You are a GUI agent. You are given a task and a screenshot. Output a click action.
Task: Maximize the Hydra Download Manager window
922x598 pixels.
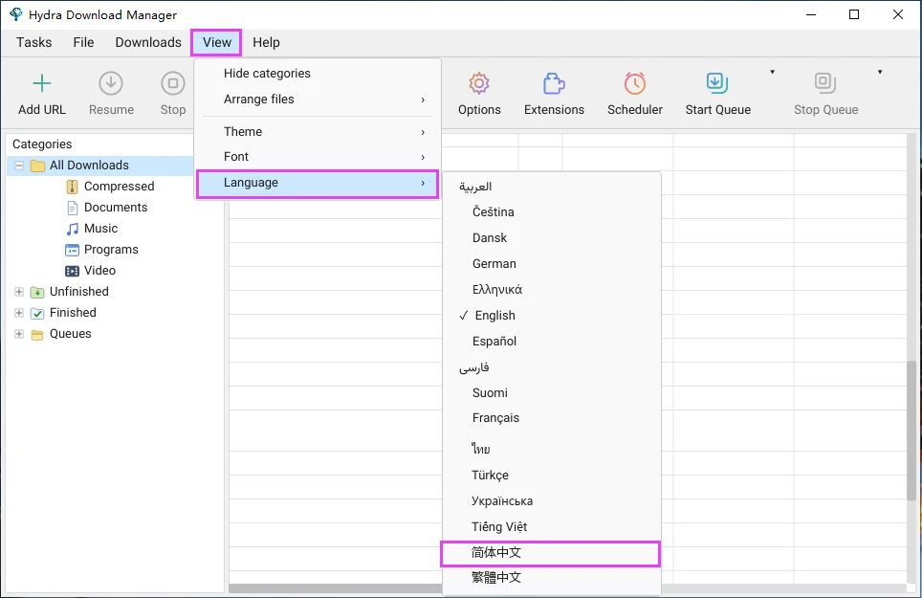(854, 14)
